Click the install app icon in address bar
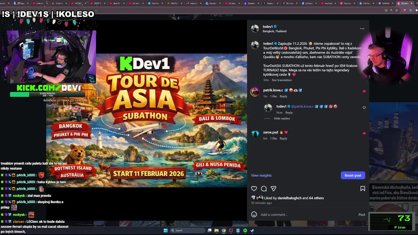This screenshot has height=235, width=418. (386, 10)
